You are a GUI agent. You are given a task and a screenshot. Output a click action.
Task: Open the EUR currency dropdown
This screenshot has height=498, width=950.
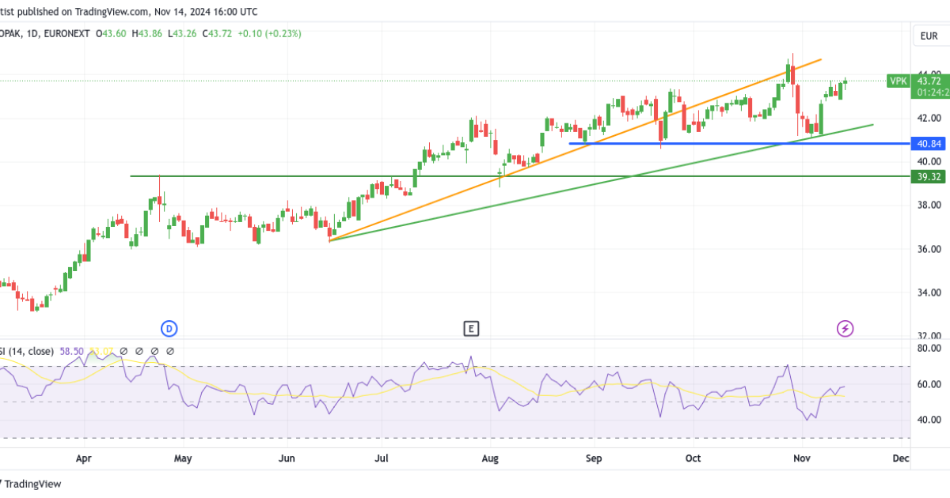927,36
